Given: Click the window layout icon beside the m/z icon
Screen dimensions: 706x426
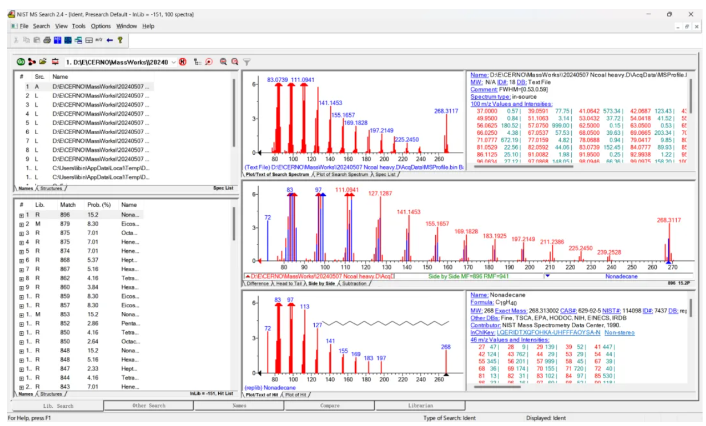Looking at the screenshot, I should pos(89,40).
